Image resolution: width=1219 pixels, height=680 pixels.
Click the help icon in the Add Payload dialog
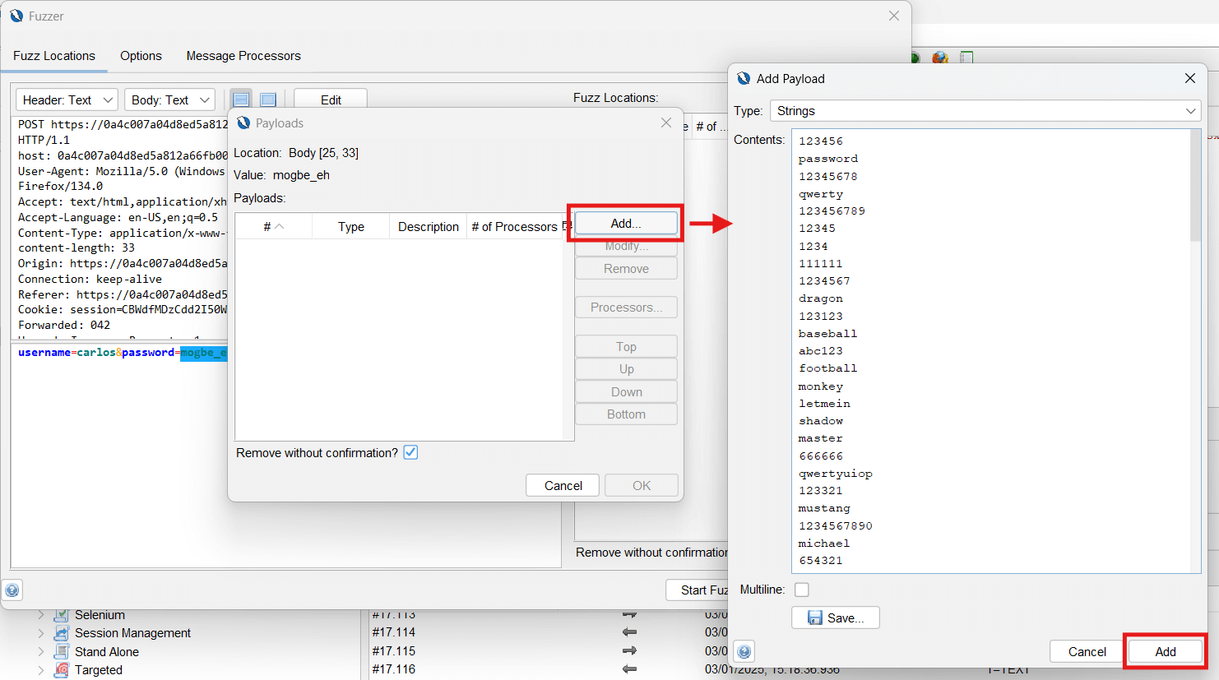point(743,650)
